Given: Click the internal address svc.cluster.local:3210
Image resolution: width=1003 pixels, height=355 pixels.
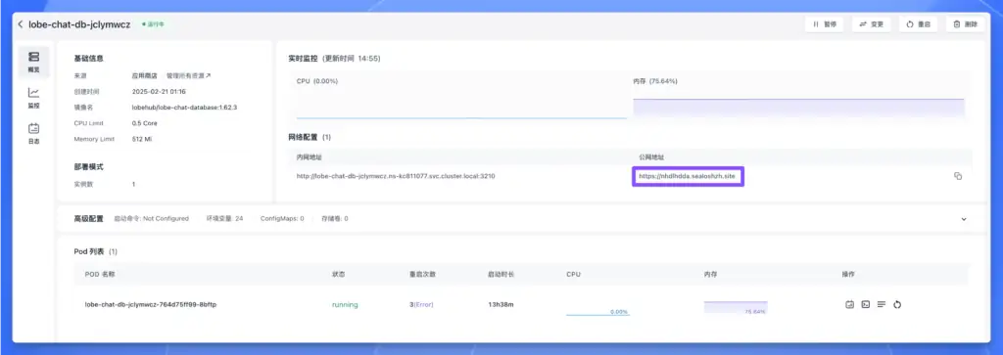Looking at the screenshot, I should tap(396, 176).
